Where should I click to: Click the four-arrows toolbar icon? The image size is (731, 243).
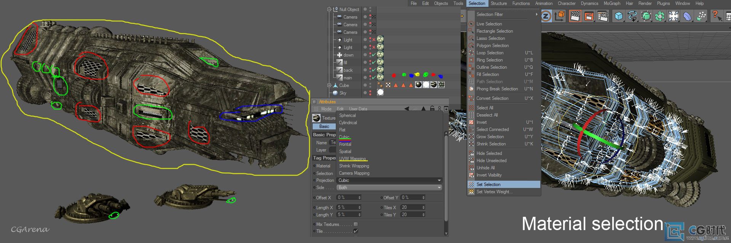click(674, 16)
